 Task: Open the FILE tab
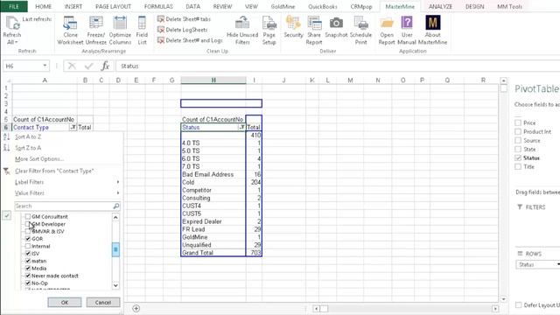tap(14, 6)
